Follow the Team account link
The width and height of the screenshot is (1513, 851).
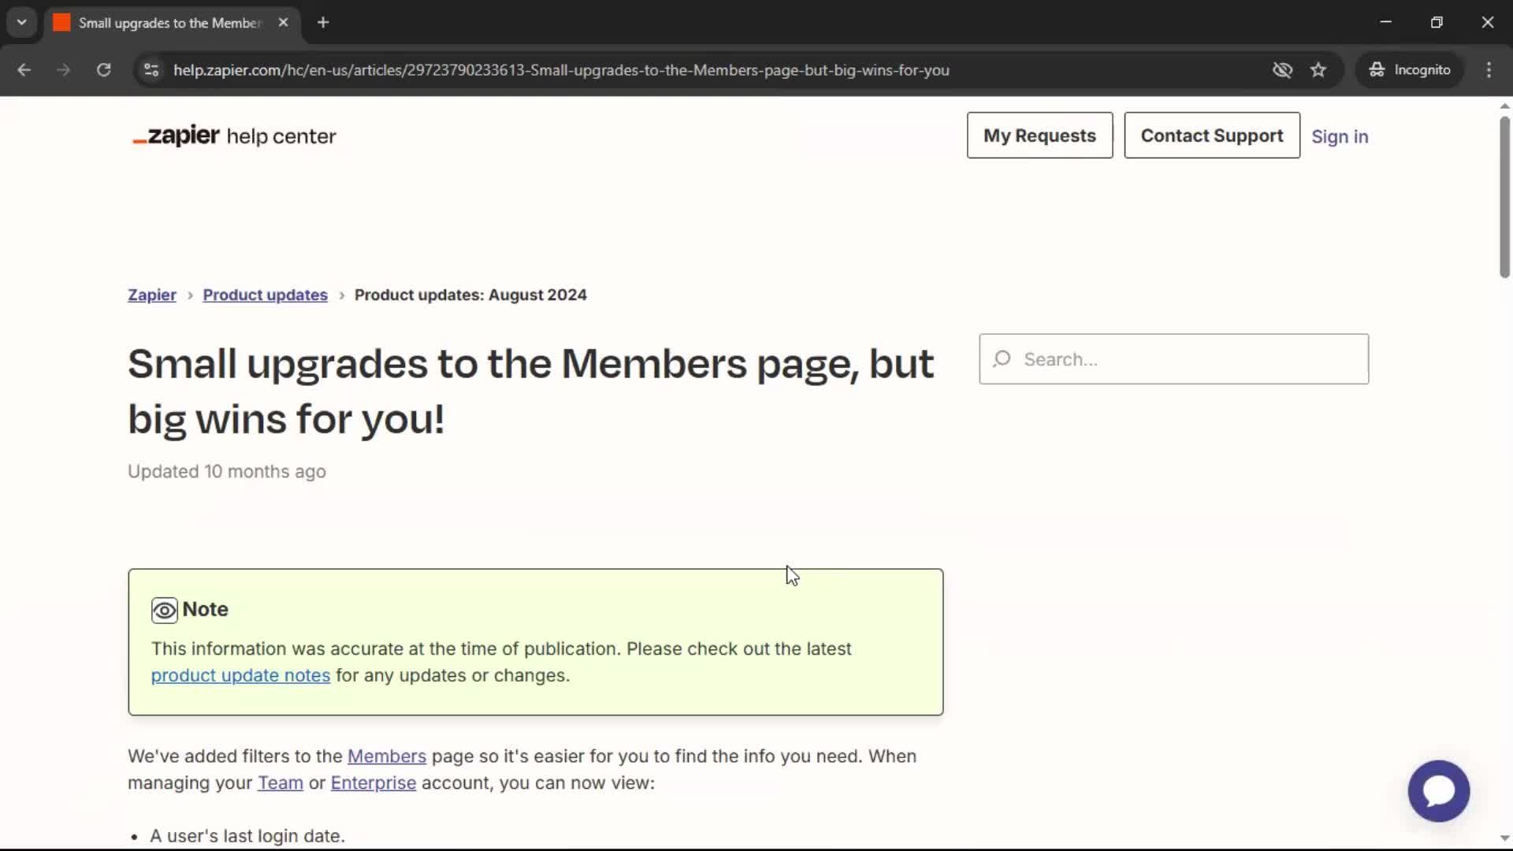[280, 783]
